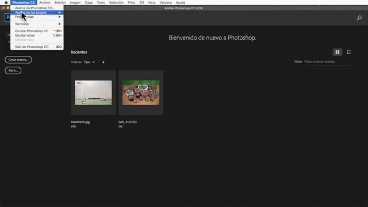Image resolution: width=368 pixels, height=207 pixels.
Task: Click the Crear nuevo... button
Action: [18, 60]
